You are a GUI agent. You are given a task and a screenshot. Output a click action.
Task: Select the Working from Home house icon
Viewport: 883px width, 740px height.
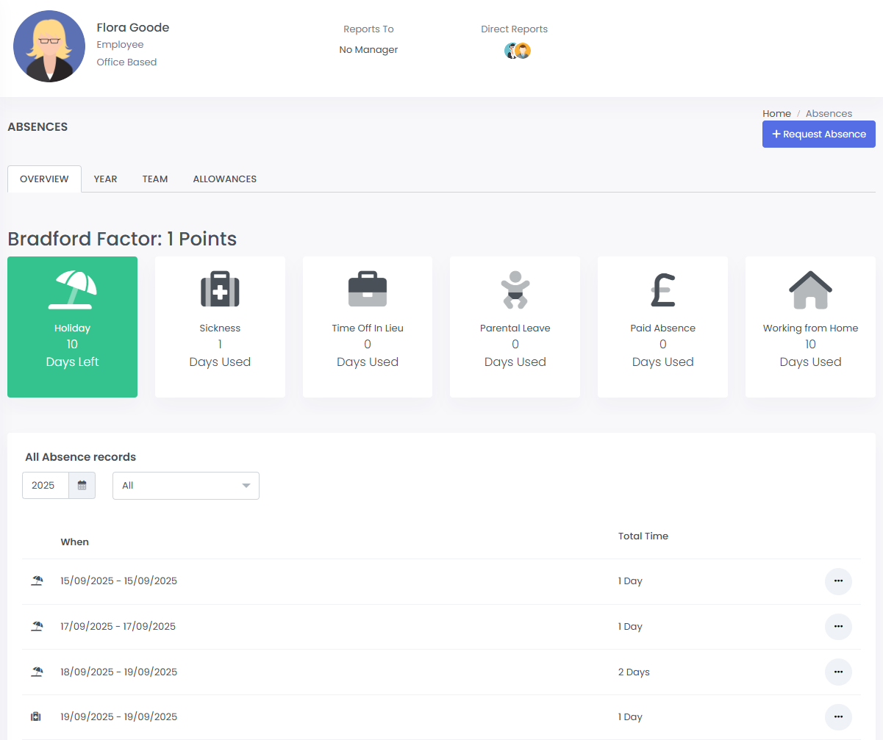(810, 290)
